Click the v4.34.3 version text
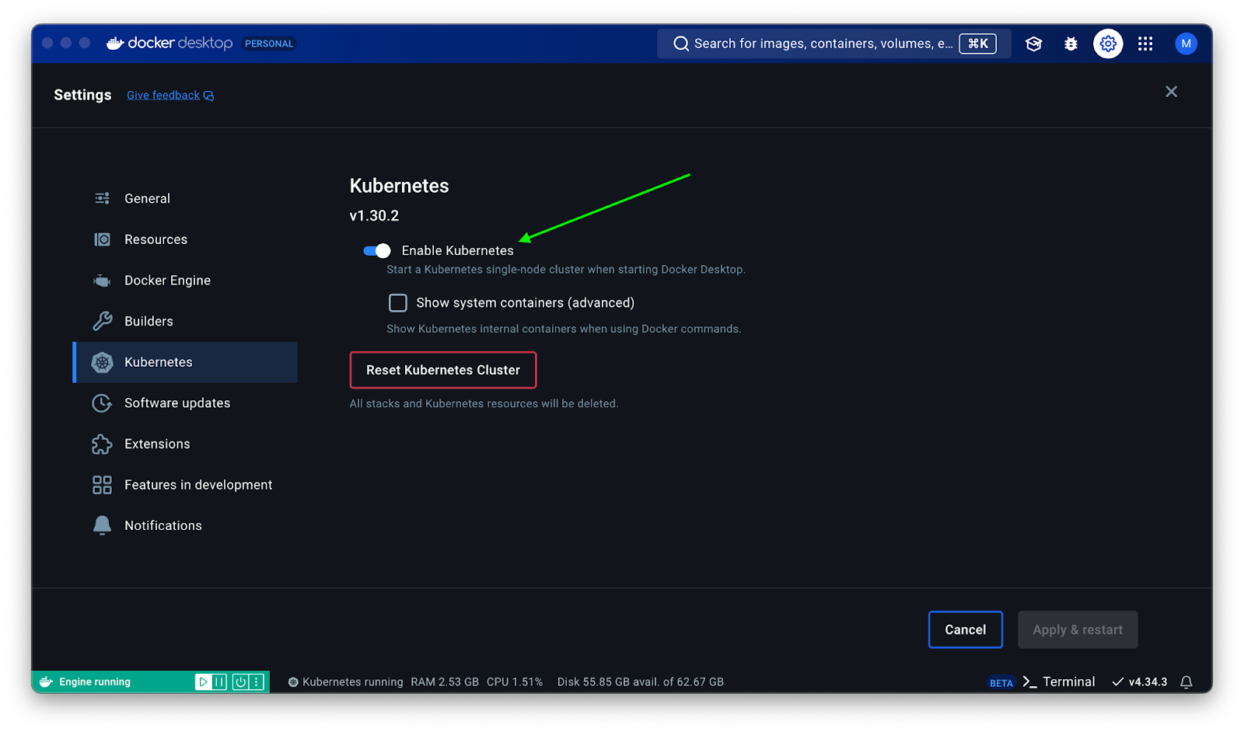Image resolution: width=1244 pixels, height=732 pixels. (x=1148, y=681)
